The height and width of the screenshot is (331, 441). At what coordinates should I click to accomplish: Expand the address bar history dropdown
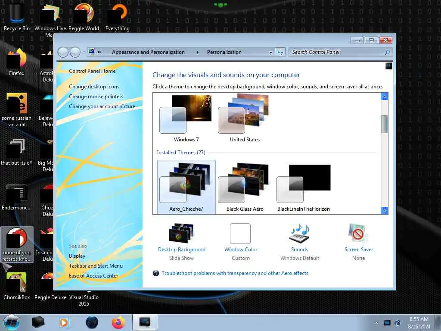tap(270, 52)
